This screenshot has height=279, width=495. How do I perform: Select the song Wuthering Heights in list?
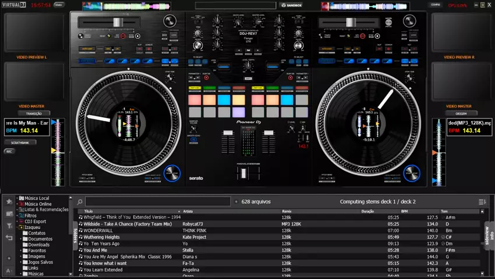pos(102,237)
